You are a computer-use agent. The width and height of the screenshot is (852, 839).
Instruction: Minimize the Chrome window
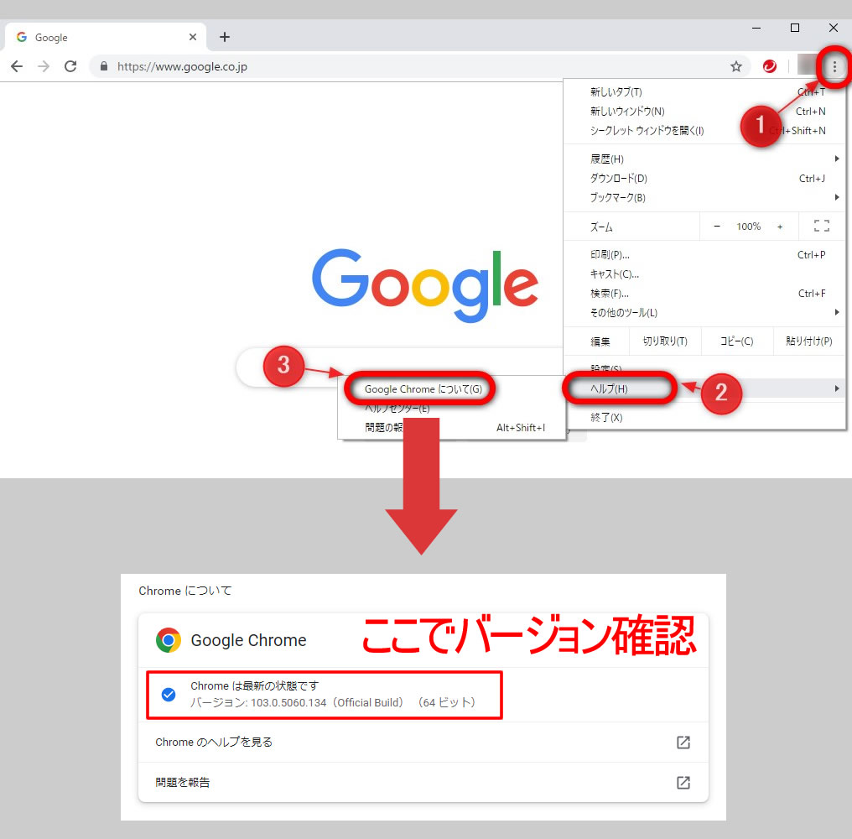[x=756, y=28]
